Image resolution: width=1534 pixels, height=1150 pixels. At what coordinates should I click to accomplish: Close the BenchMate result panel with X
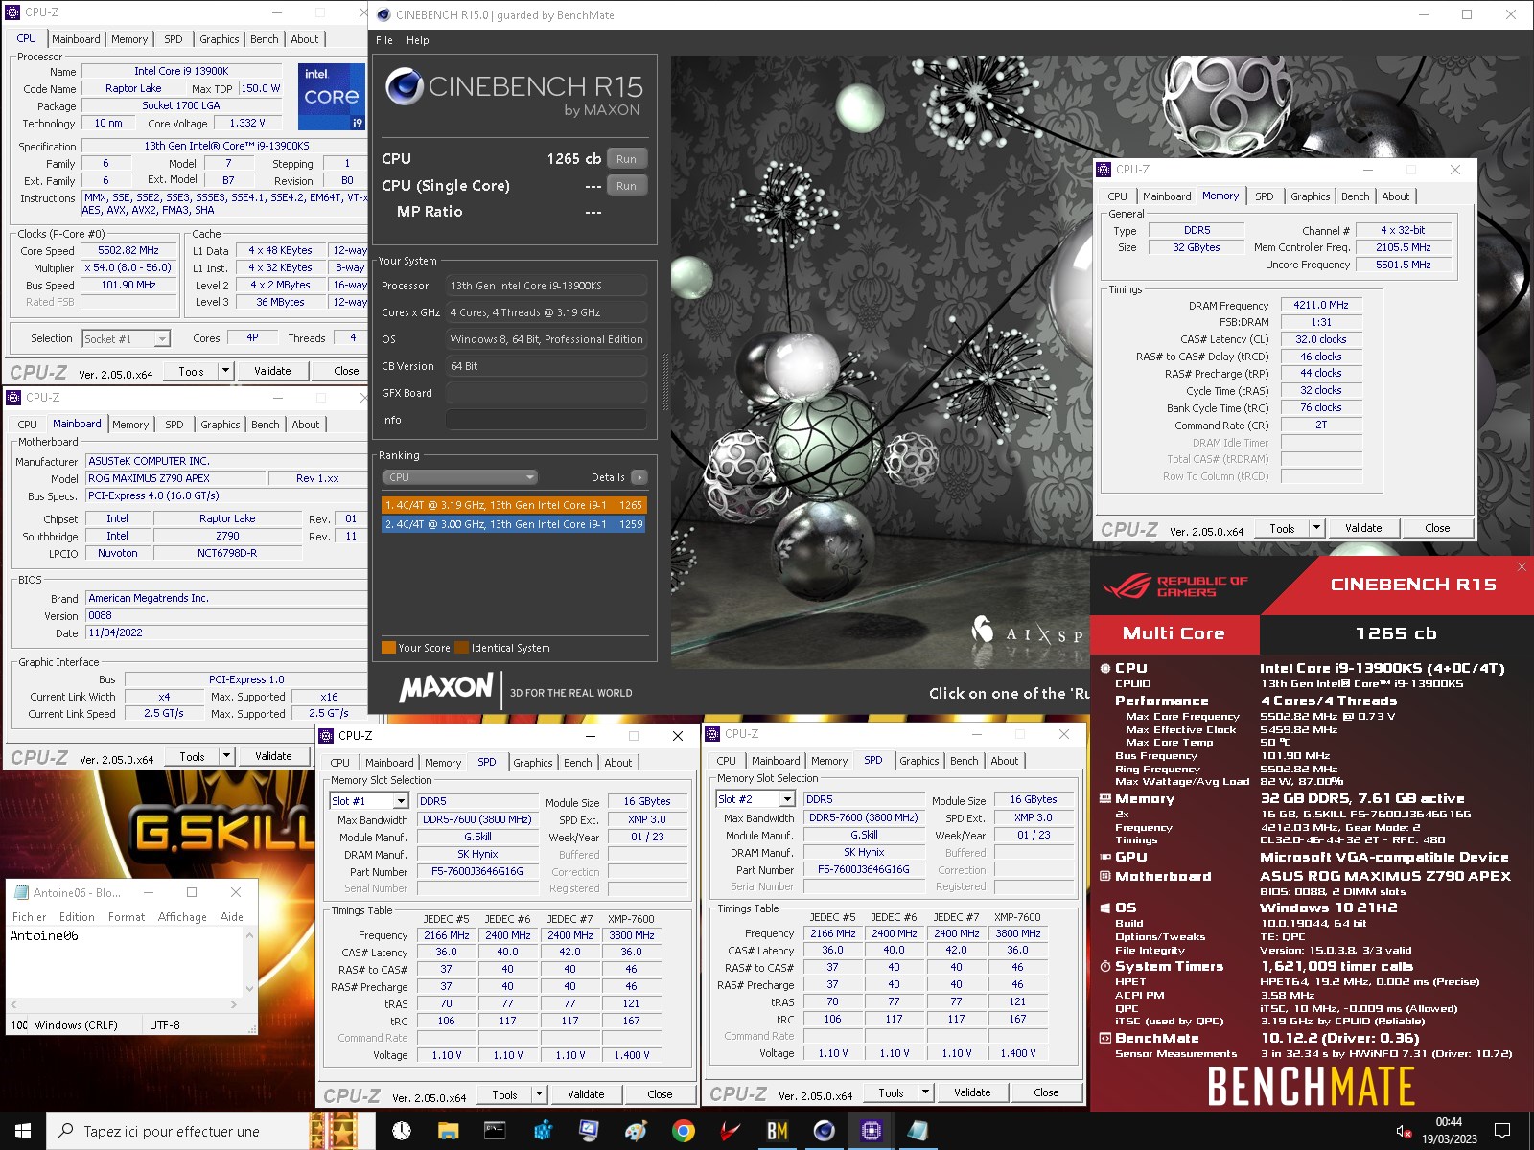[x=1522, y=566]
